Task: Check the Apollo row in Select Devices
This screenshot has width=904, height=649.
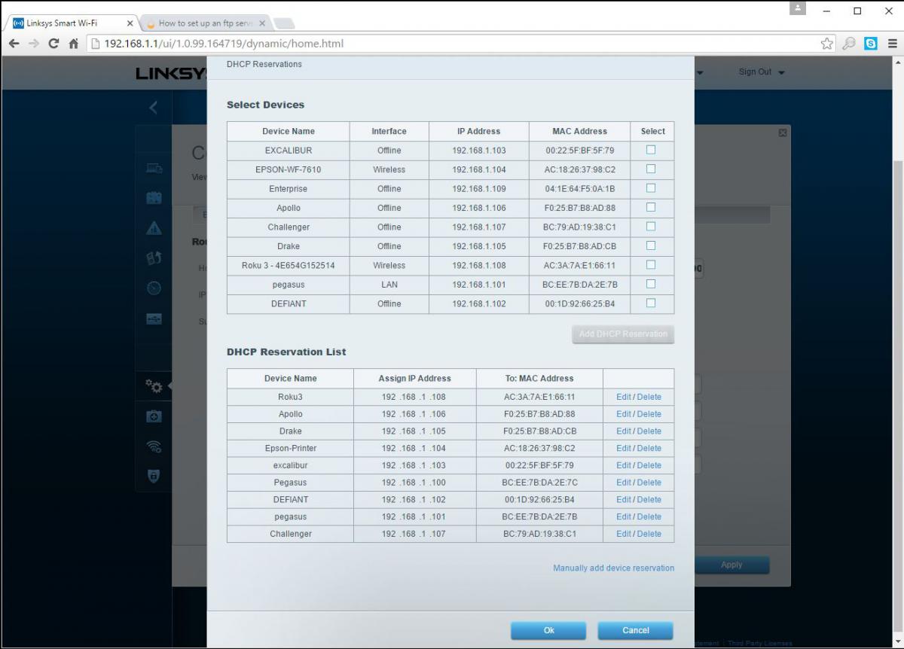Action: click(x=651, y=207)
